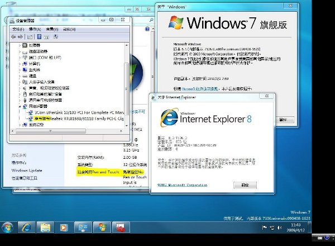
Task: Click 确定 button in About Internet Explorer
Action: tap(245, 185)
